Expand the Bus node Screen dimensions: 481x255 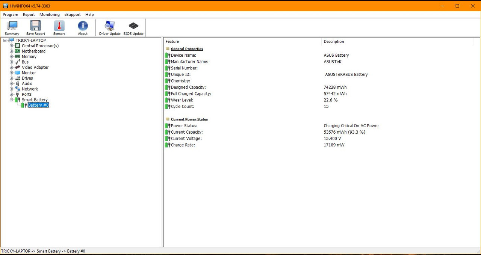click(x=11, y=62)
